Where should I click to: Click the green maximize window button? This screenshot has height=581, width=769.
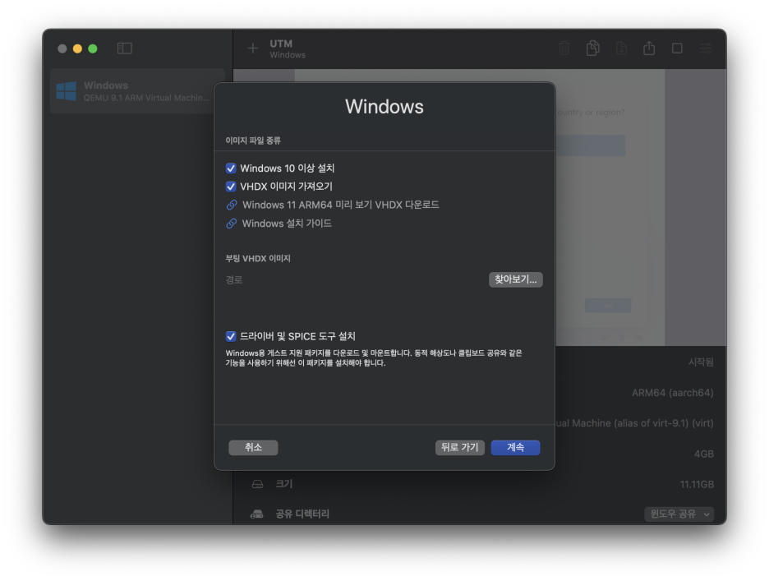coord(93,48)
